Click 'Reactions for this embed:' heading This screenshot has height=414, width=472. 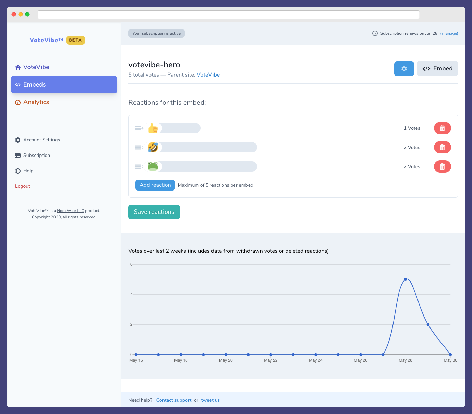tap(167, 102)
